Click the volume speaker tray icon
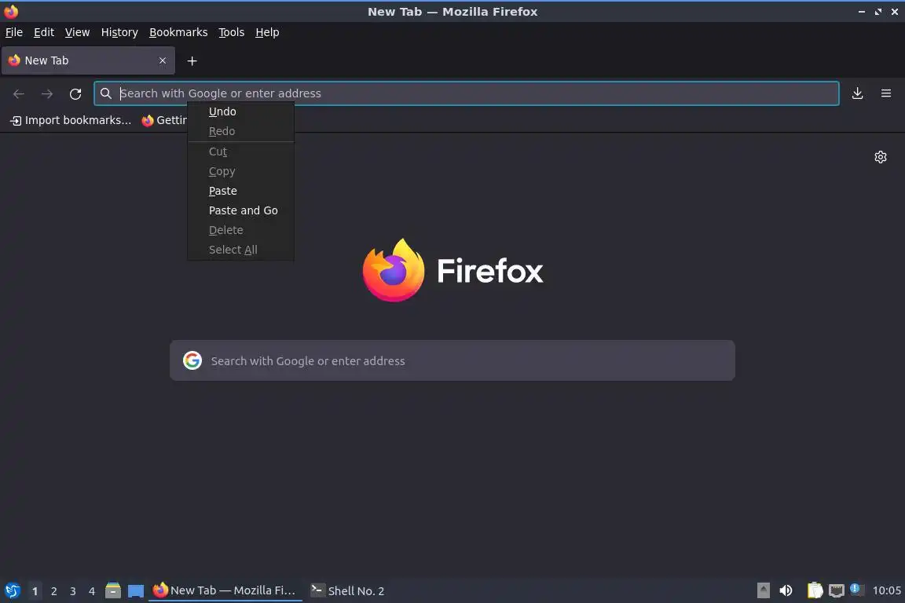The image size is (905, 603). 786,590
